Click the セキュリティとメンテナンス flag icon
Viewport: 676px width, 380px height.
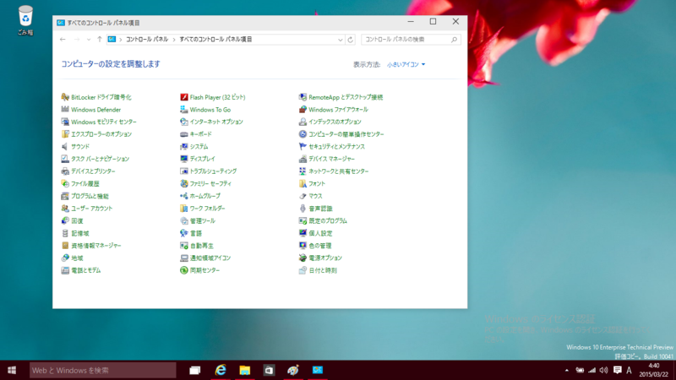303,146
